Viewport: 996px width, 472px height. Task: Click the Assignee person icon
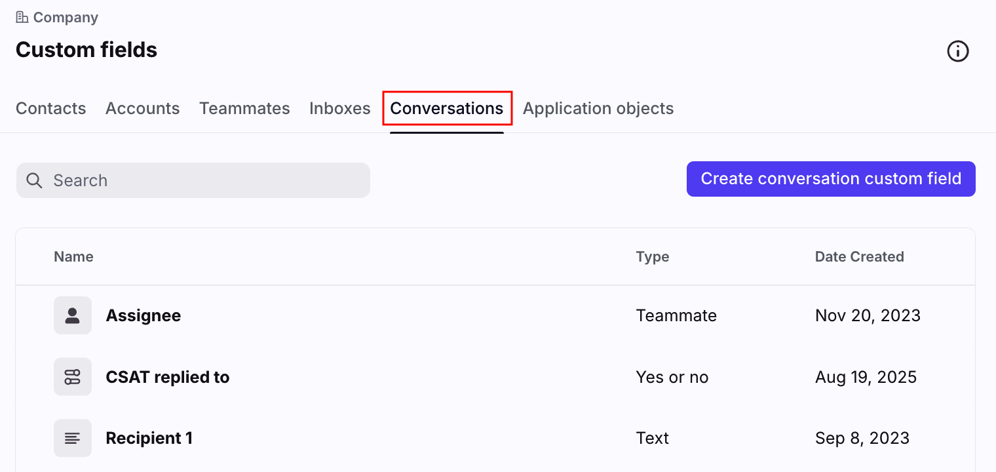pyautogui.click(x=73, y=315)
